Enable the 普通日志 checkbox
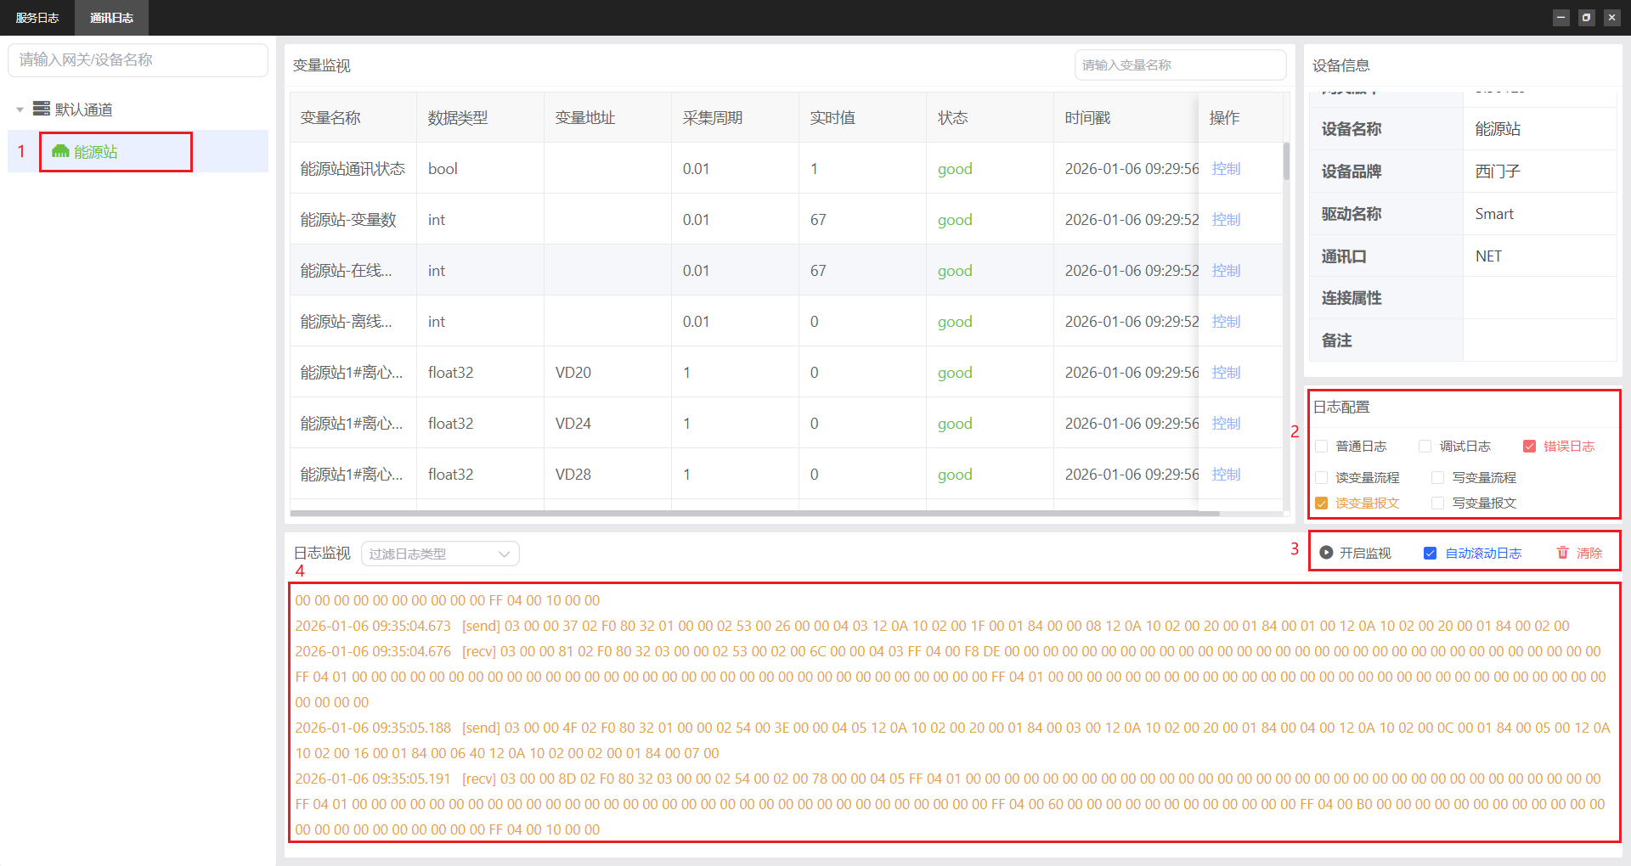Viewport: 1631px width, 866px height. [1322, 447]
